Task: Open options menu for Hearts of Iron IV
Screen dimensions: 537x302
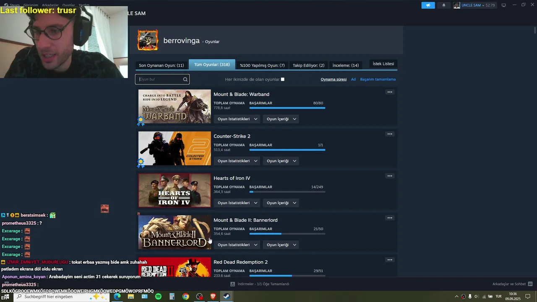Action: [390, 176]
